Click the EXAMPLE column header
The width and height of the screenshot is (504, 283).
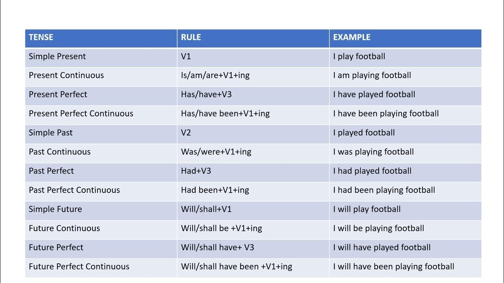352,37
